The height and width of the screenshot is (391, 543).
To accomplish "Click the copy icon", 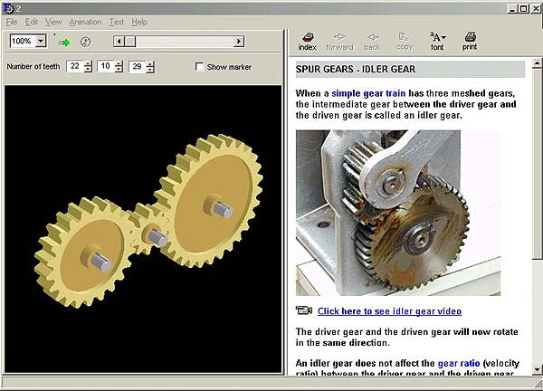I will (404, 40).
